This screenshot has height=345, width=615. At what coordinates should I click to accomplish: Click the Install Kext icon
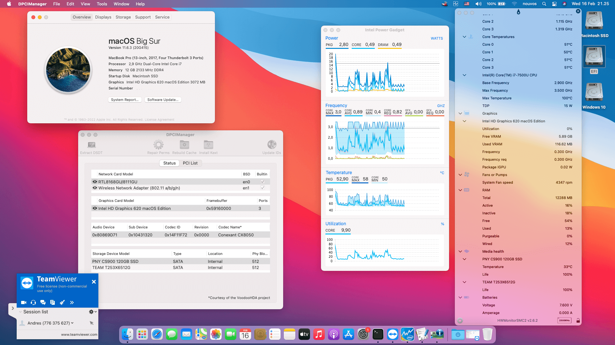pyautogui.click(x=208, y=145)
